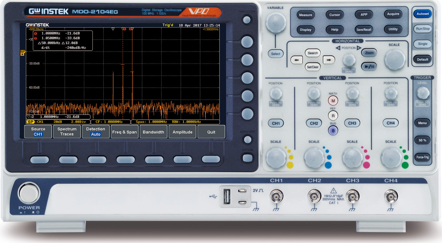The height and width of the screenshot is (243, 442).
Task: Click the right arrow navigation button
Action: pyautogui.click(x=329, y=60)
